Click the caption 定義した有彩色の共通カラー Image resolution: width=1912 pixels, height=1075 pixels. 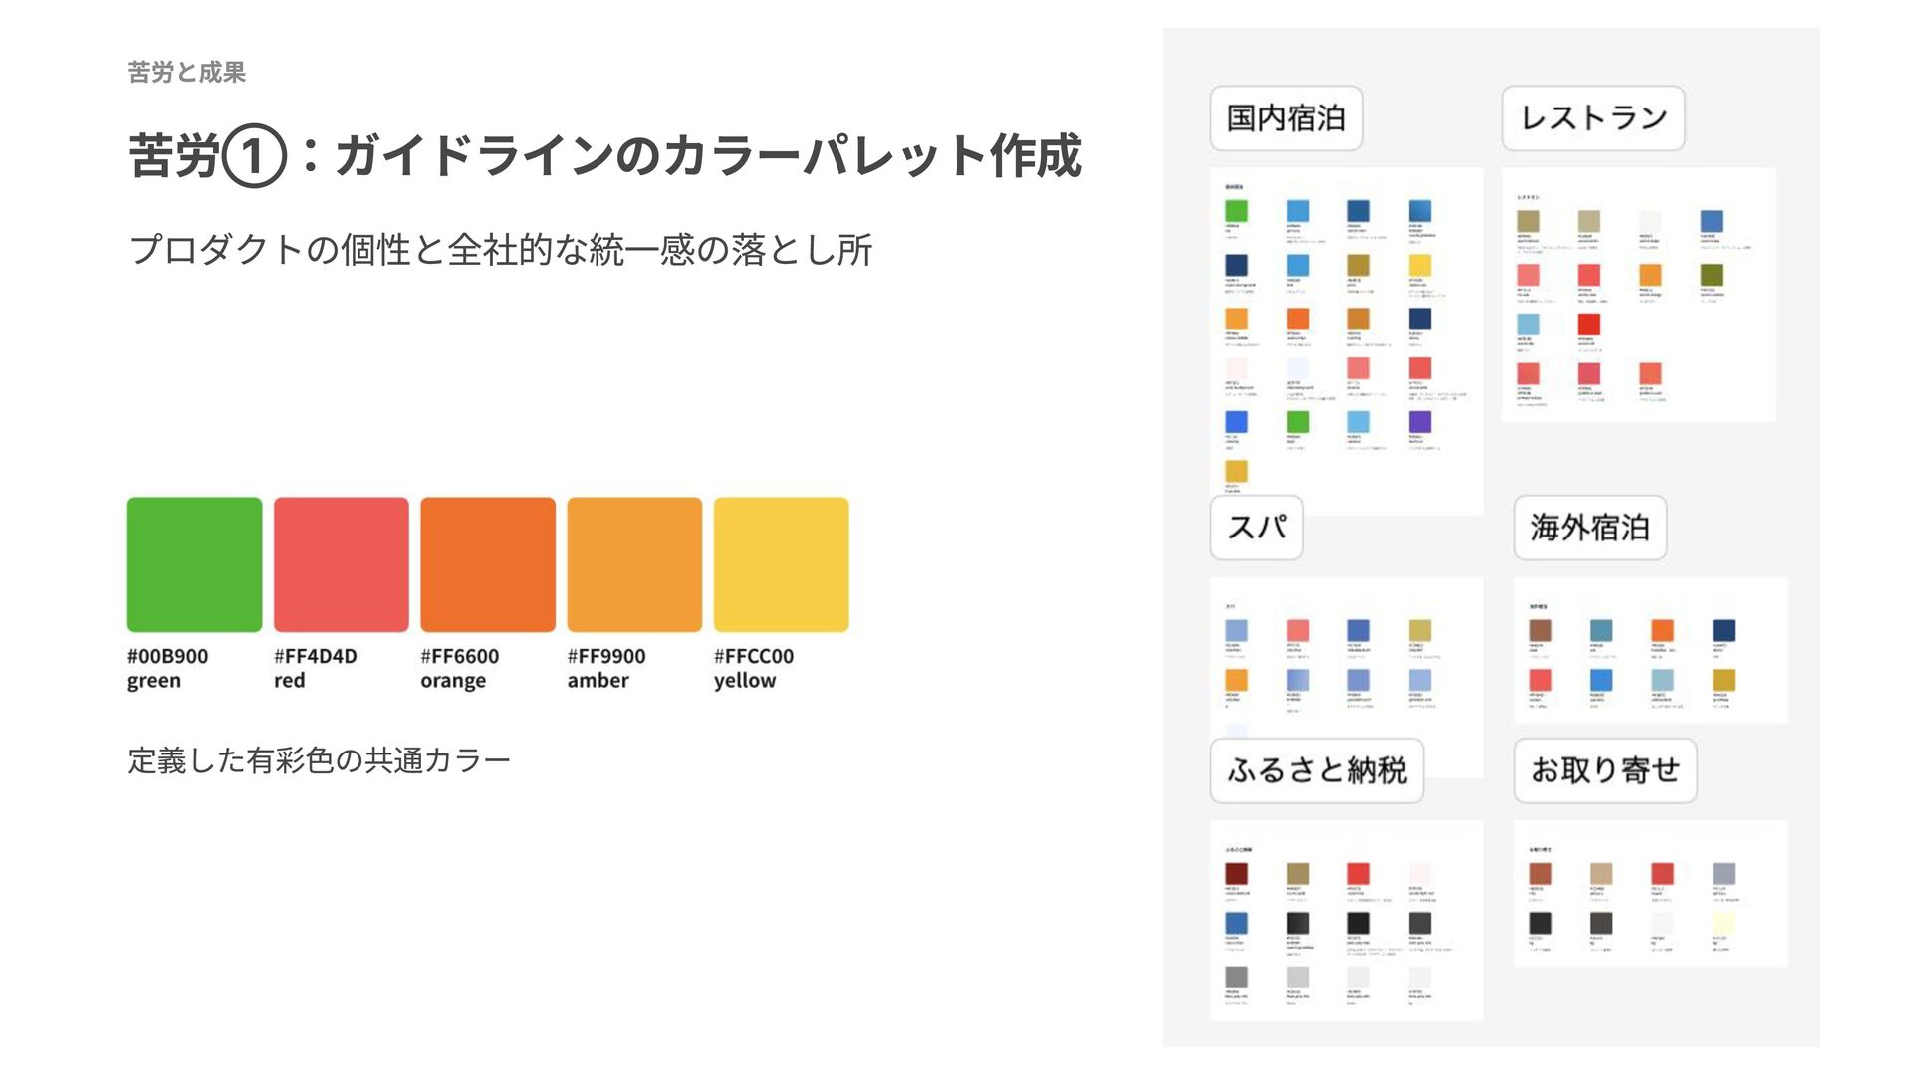tap(319, 760)
